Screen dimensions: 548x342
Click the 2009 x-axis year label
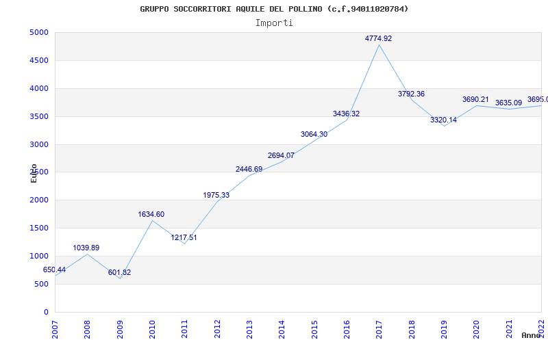pos(120,330)
